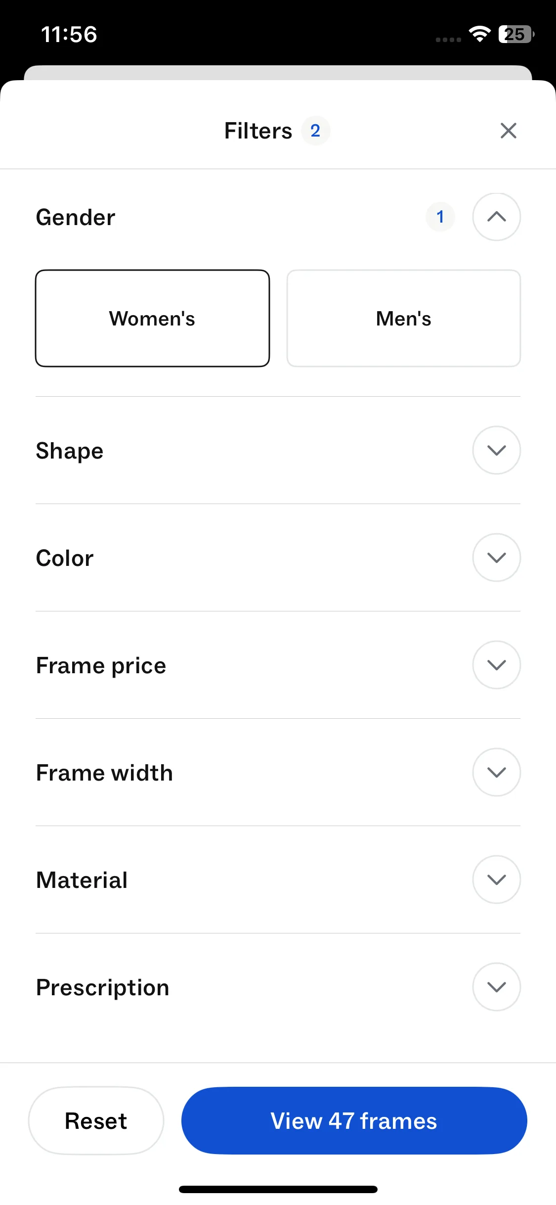The image size is (556, 1205).
Task: Tap the Gender selected-count badge
Action: click(x=440, y=217)
